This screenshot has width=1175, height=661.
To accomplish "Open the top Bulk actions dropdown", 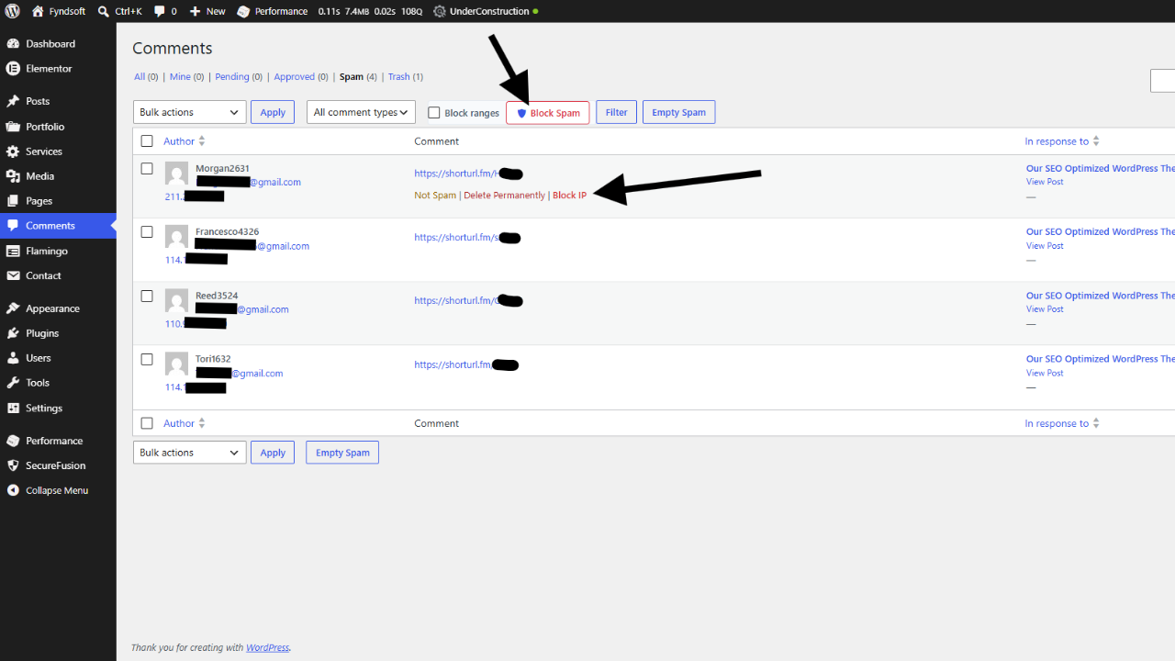I will (190, 112).
